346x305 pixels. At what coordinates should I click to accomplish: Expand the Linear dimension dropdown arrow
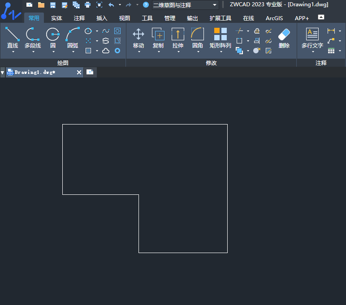(340, 31)
